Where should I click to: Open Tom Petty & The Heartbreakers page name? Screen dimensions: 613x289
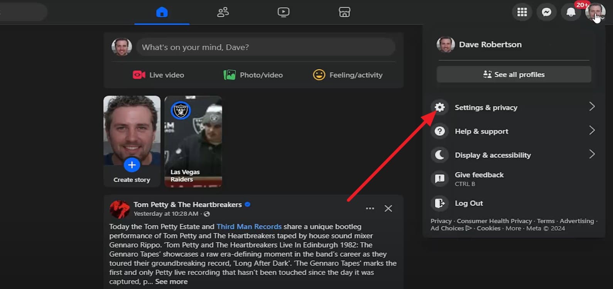point(187,204)
